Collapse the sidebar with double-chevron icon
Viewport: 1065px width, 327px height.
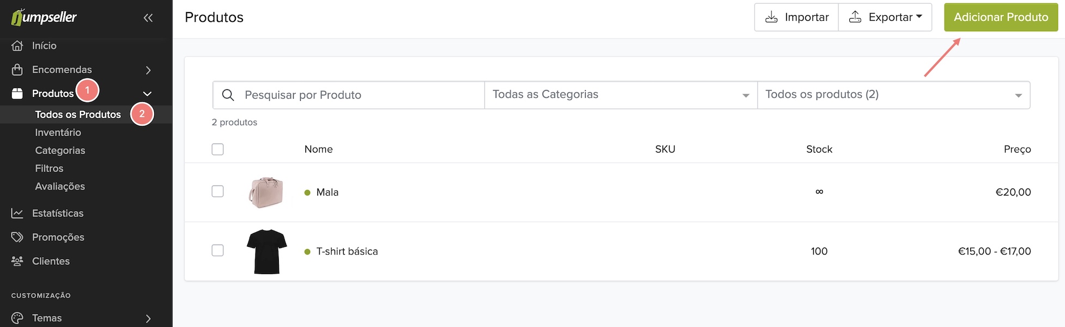pyautogui.click(x=148, y=18)
